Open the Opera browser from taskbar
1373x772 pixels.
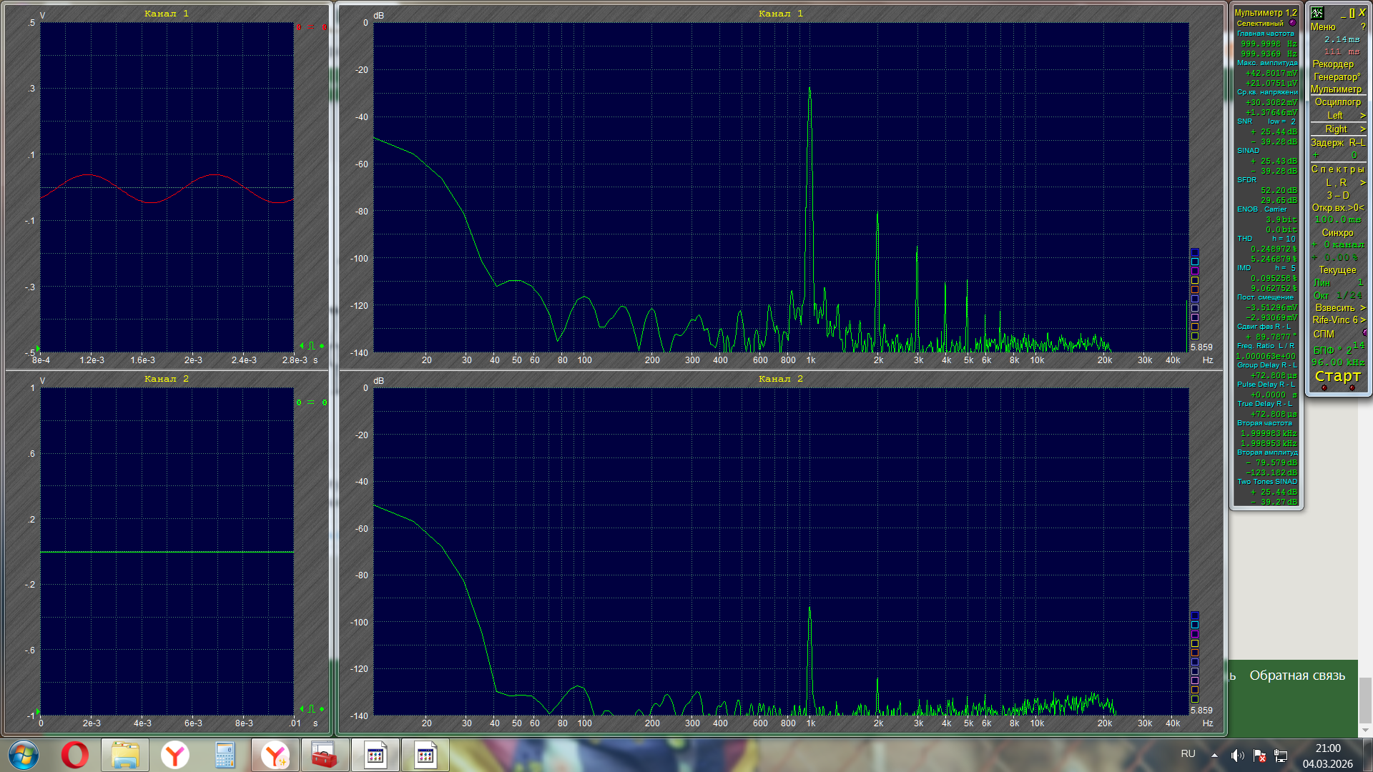tap(74, 755)
